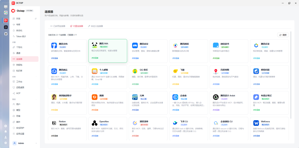The height and width of the screenshot is (148, 299).
Task: Select the 个人邮箱 mail icon
Action: pos(95,71)
